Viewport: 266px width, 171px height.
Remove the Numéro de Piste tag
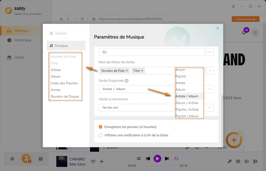[127, 71]
